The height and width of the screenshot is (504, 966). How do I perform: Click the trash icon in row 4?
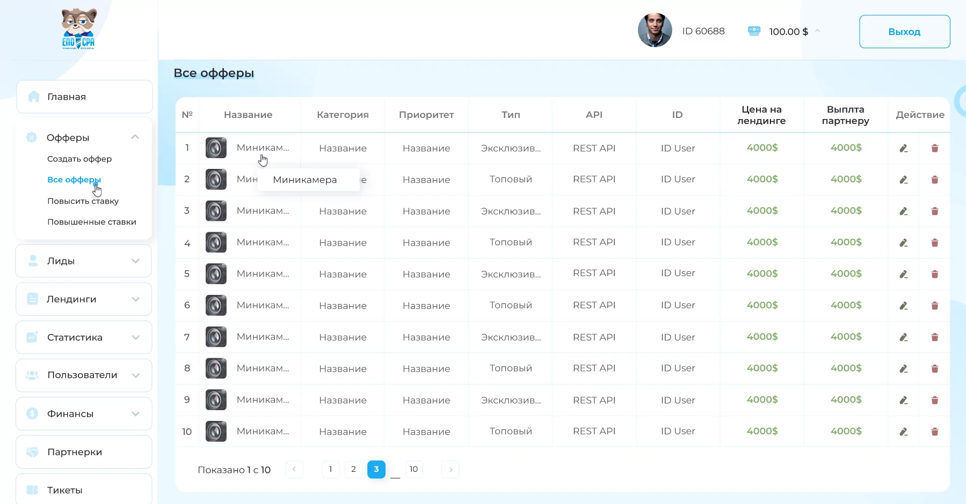[x=935, y=243]
